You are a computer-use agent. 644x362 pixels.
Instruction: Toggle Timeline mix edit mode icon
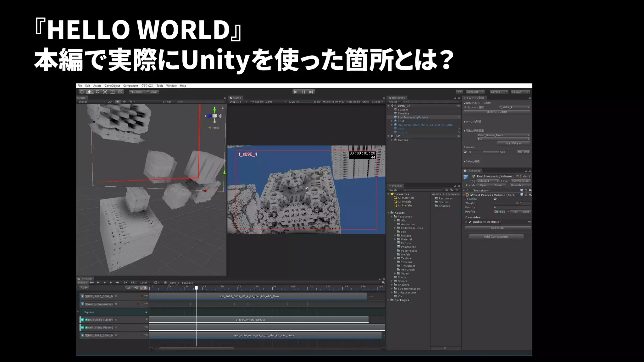click(129, 288)
